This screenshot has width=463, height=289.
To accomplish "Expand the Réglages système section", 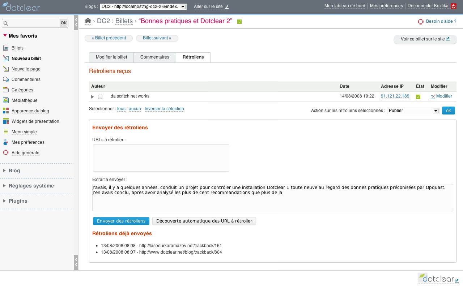I will pos(31,186).
